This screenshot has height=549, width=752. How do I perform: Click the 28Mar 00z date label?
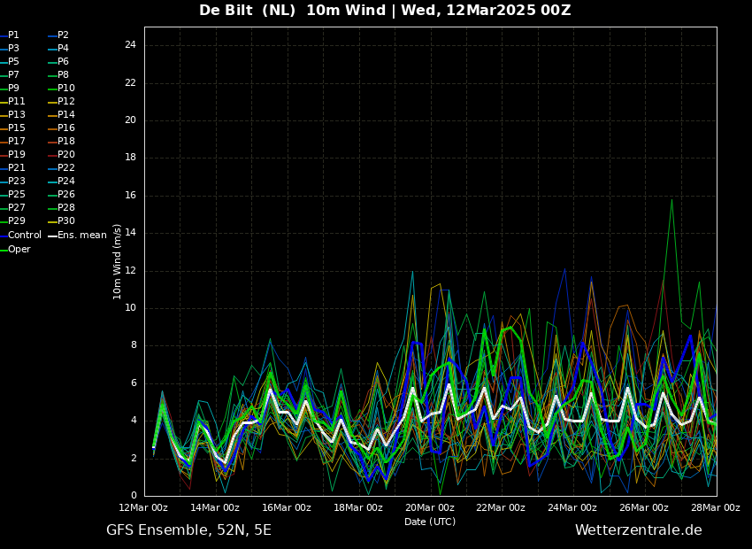click(x=715, y=508)
